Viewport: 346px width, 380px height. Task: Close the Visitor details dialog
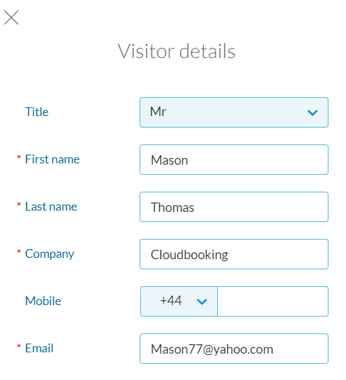11,18
